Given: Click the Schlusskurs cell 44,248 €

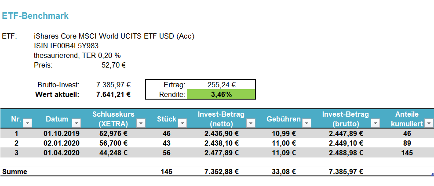Looking at the screenshot, I should tap(113, 153).
